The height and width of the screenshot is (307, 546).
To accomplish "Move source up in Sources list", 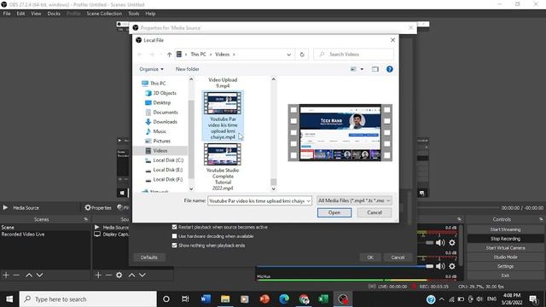I will pos(131,275).
